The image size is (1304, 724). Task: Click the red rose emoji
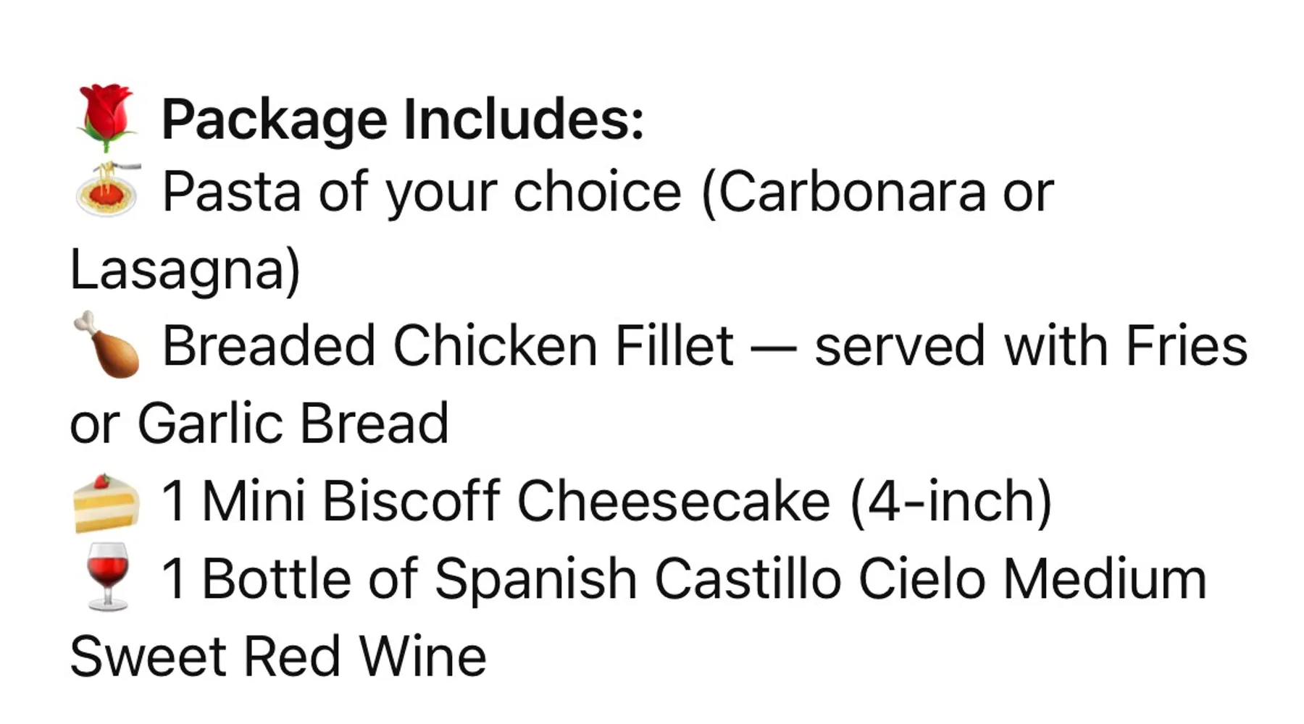(x=106, y=117)
